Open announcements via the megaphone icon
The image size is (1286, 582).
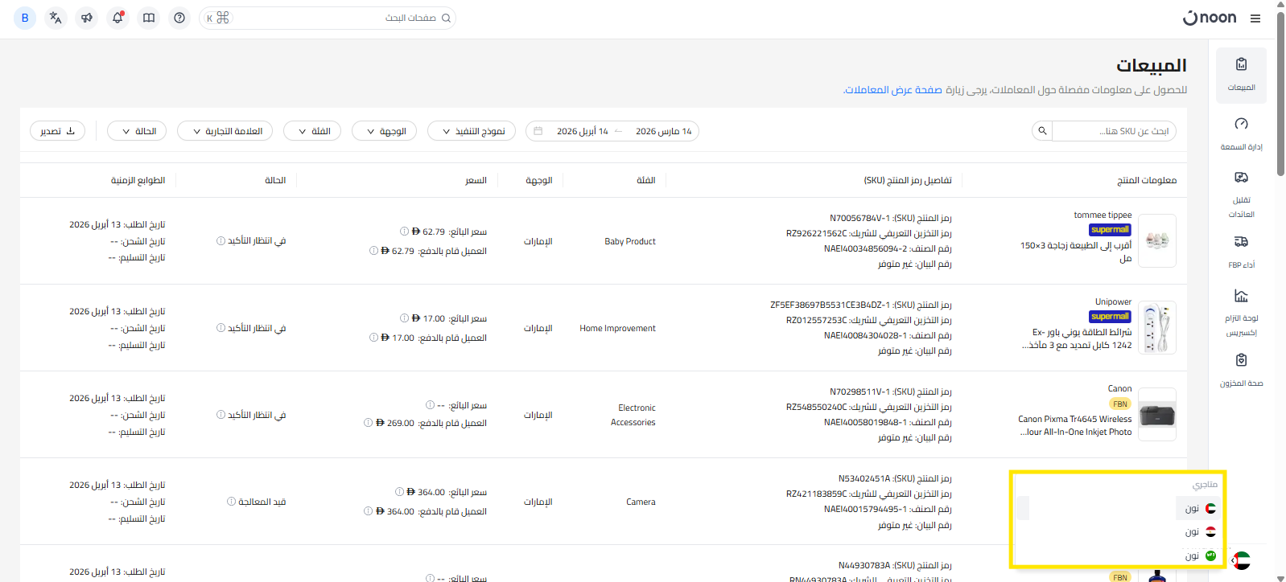pyautogui.click(x=87, y=18)
